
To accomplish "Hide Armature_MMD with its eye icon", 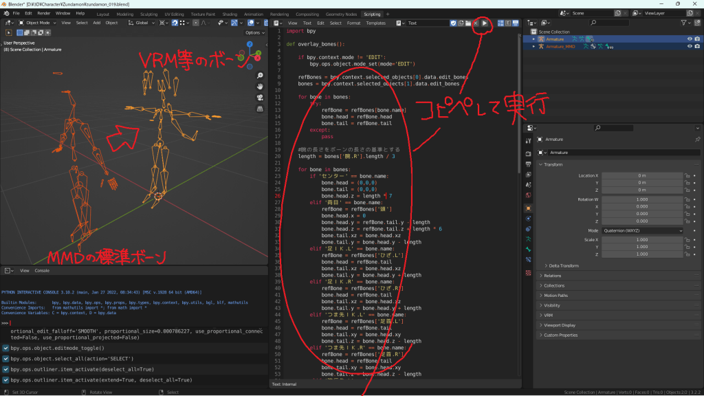I will pos(689,47).
